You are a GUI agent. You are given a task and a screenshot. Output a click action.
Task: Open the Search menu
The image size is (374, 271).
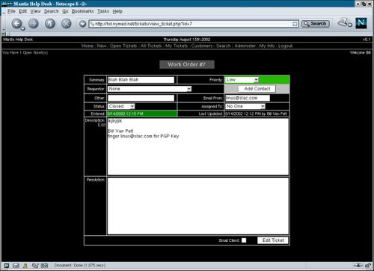51,11
